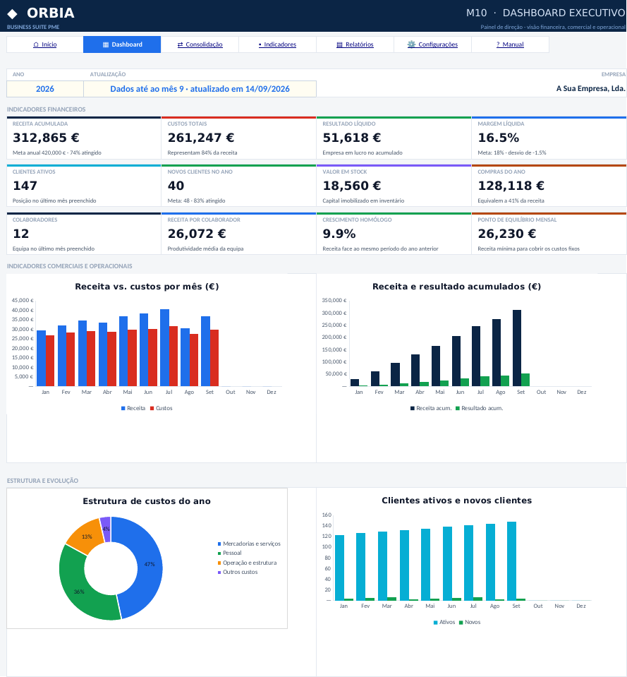
Task: Click the Clientes Ativos value 147
Action: (x=25, y=186)
